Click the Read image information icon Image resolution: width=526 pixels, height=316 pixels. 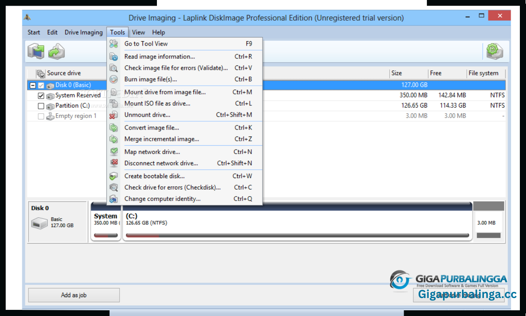(x=114, y=57)
